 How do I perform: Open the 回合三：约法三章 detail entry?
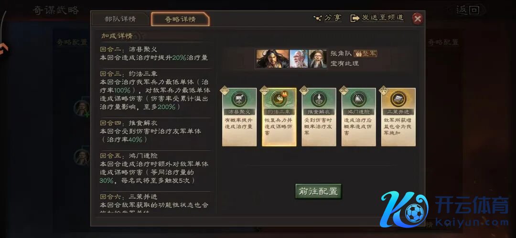coord(155,91)
